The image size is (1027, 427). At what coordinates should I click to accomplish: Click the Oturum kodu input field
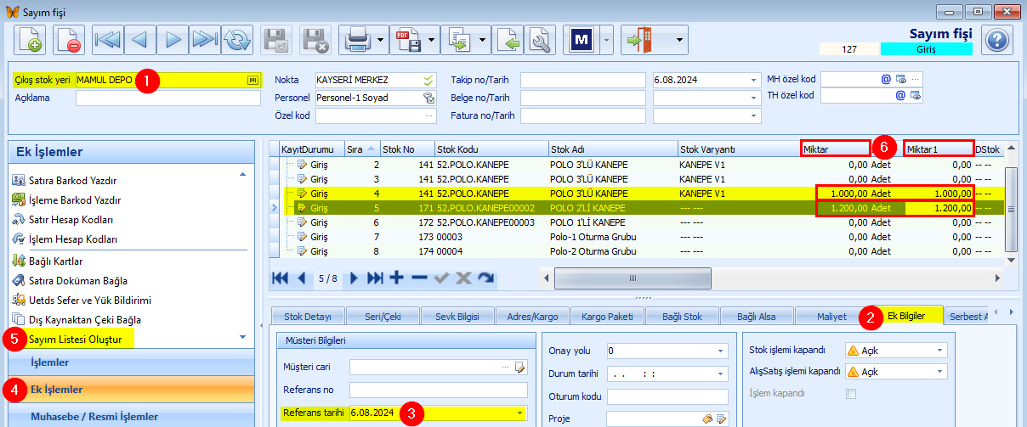pyautogui.click(x=667, y=396)
